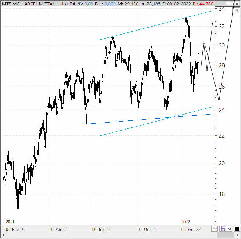Click the 01-Abr-21 date label

[x=59, y=230]
